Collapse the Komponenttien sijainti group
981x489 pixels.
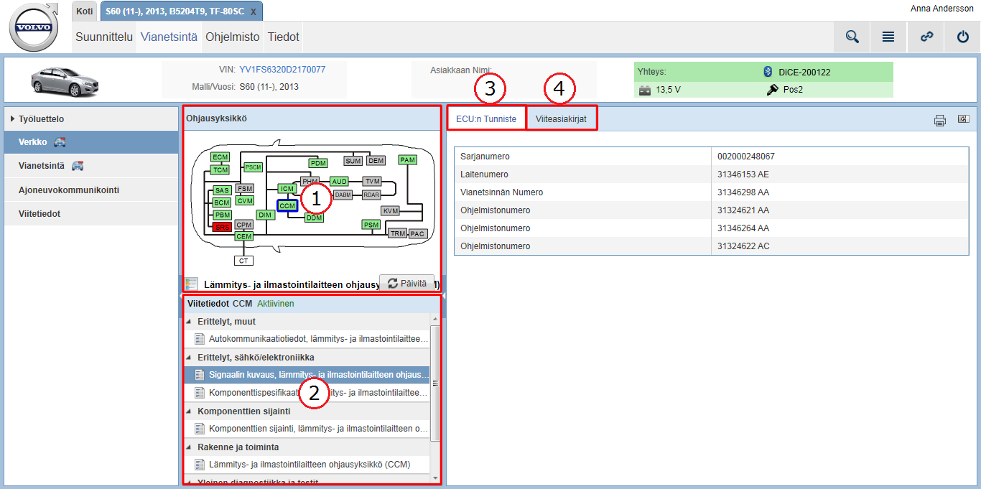pyautogui.click(x=190, y=411)
